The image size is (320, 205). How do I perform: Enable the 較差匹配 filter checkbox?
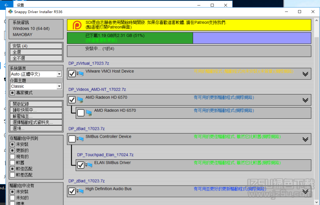12,175
